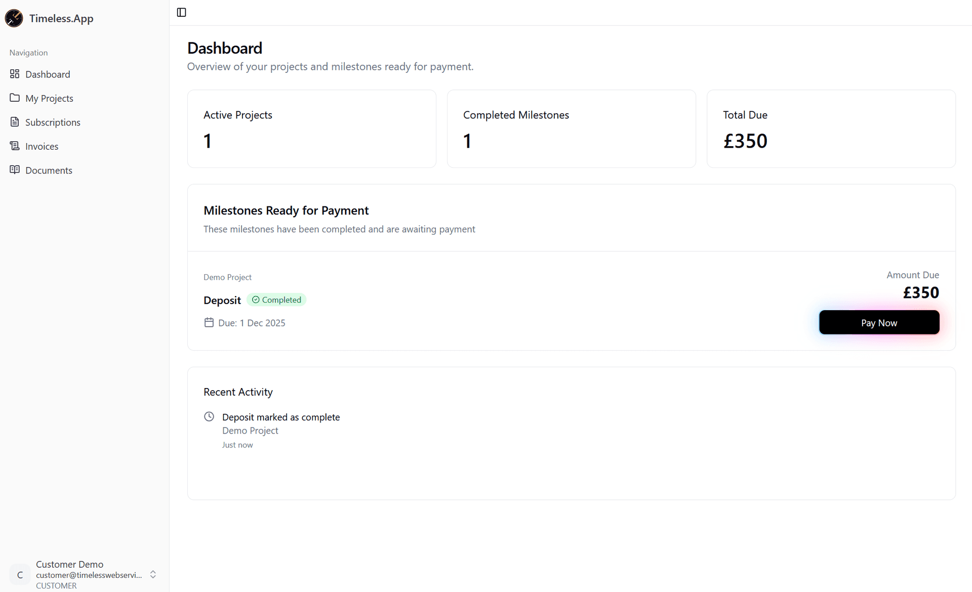The width and height of the screenshot is (972, 592).
Task: Click the Invoices receipt icon
Action: [x=15, y=146]
